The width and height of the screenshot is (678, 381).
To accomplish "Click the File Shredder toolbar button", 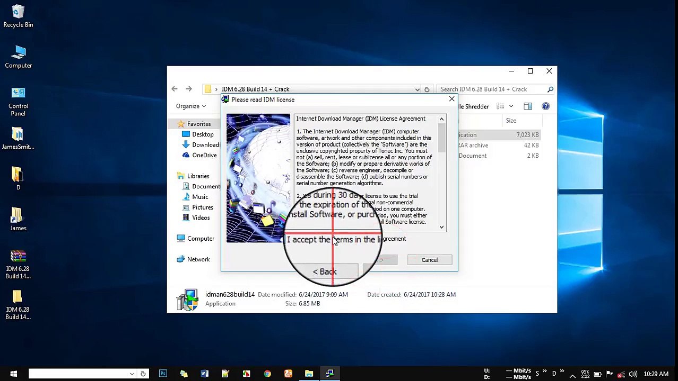I will coord(473,106).
